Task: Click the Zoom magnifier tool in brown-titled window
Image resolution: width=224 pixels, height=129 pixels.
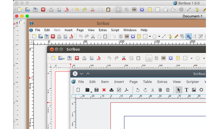Action: pyautogui.click(x=188, y=37)
